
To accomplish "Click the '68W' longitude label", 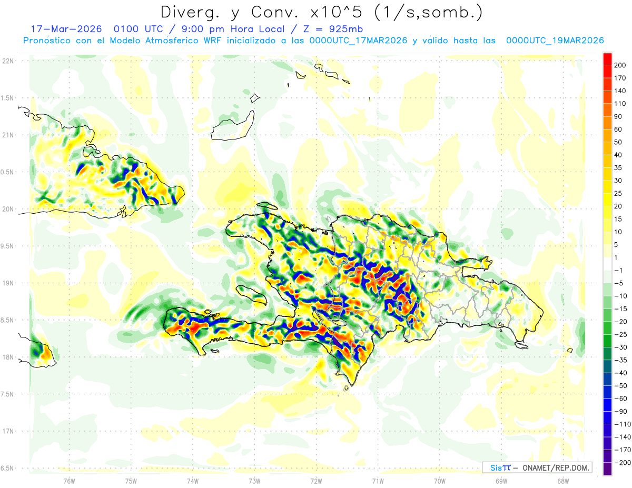I will [x=563, y=481].
